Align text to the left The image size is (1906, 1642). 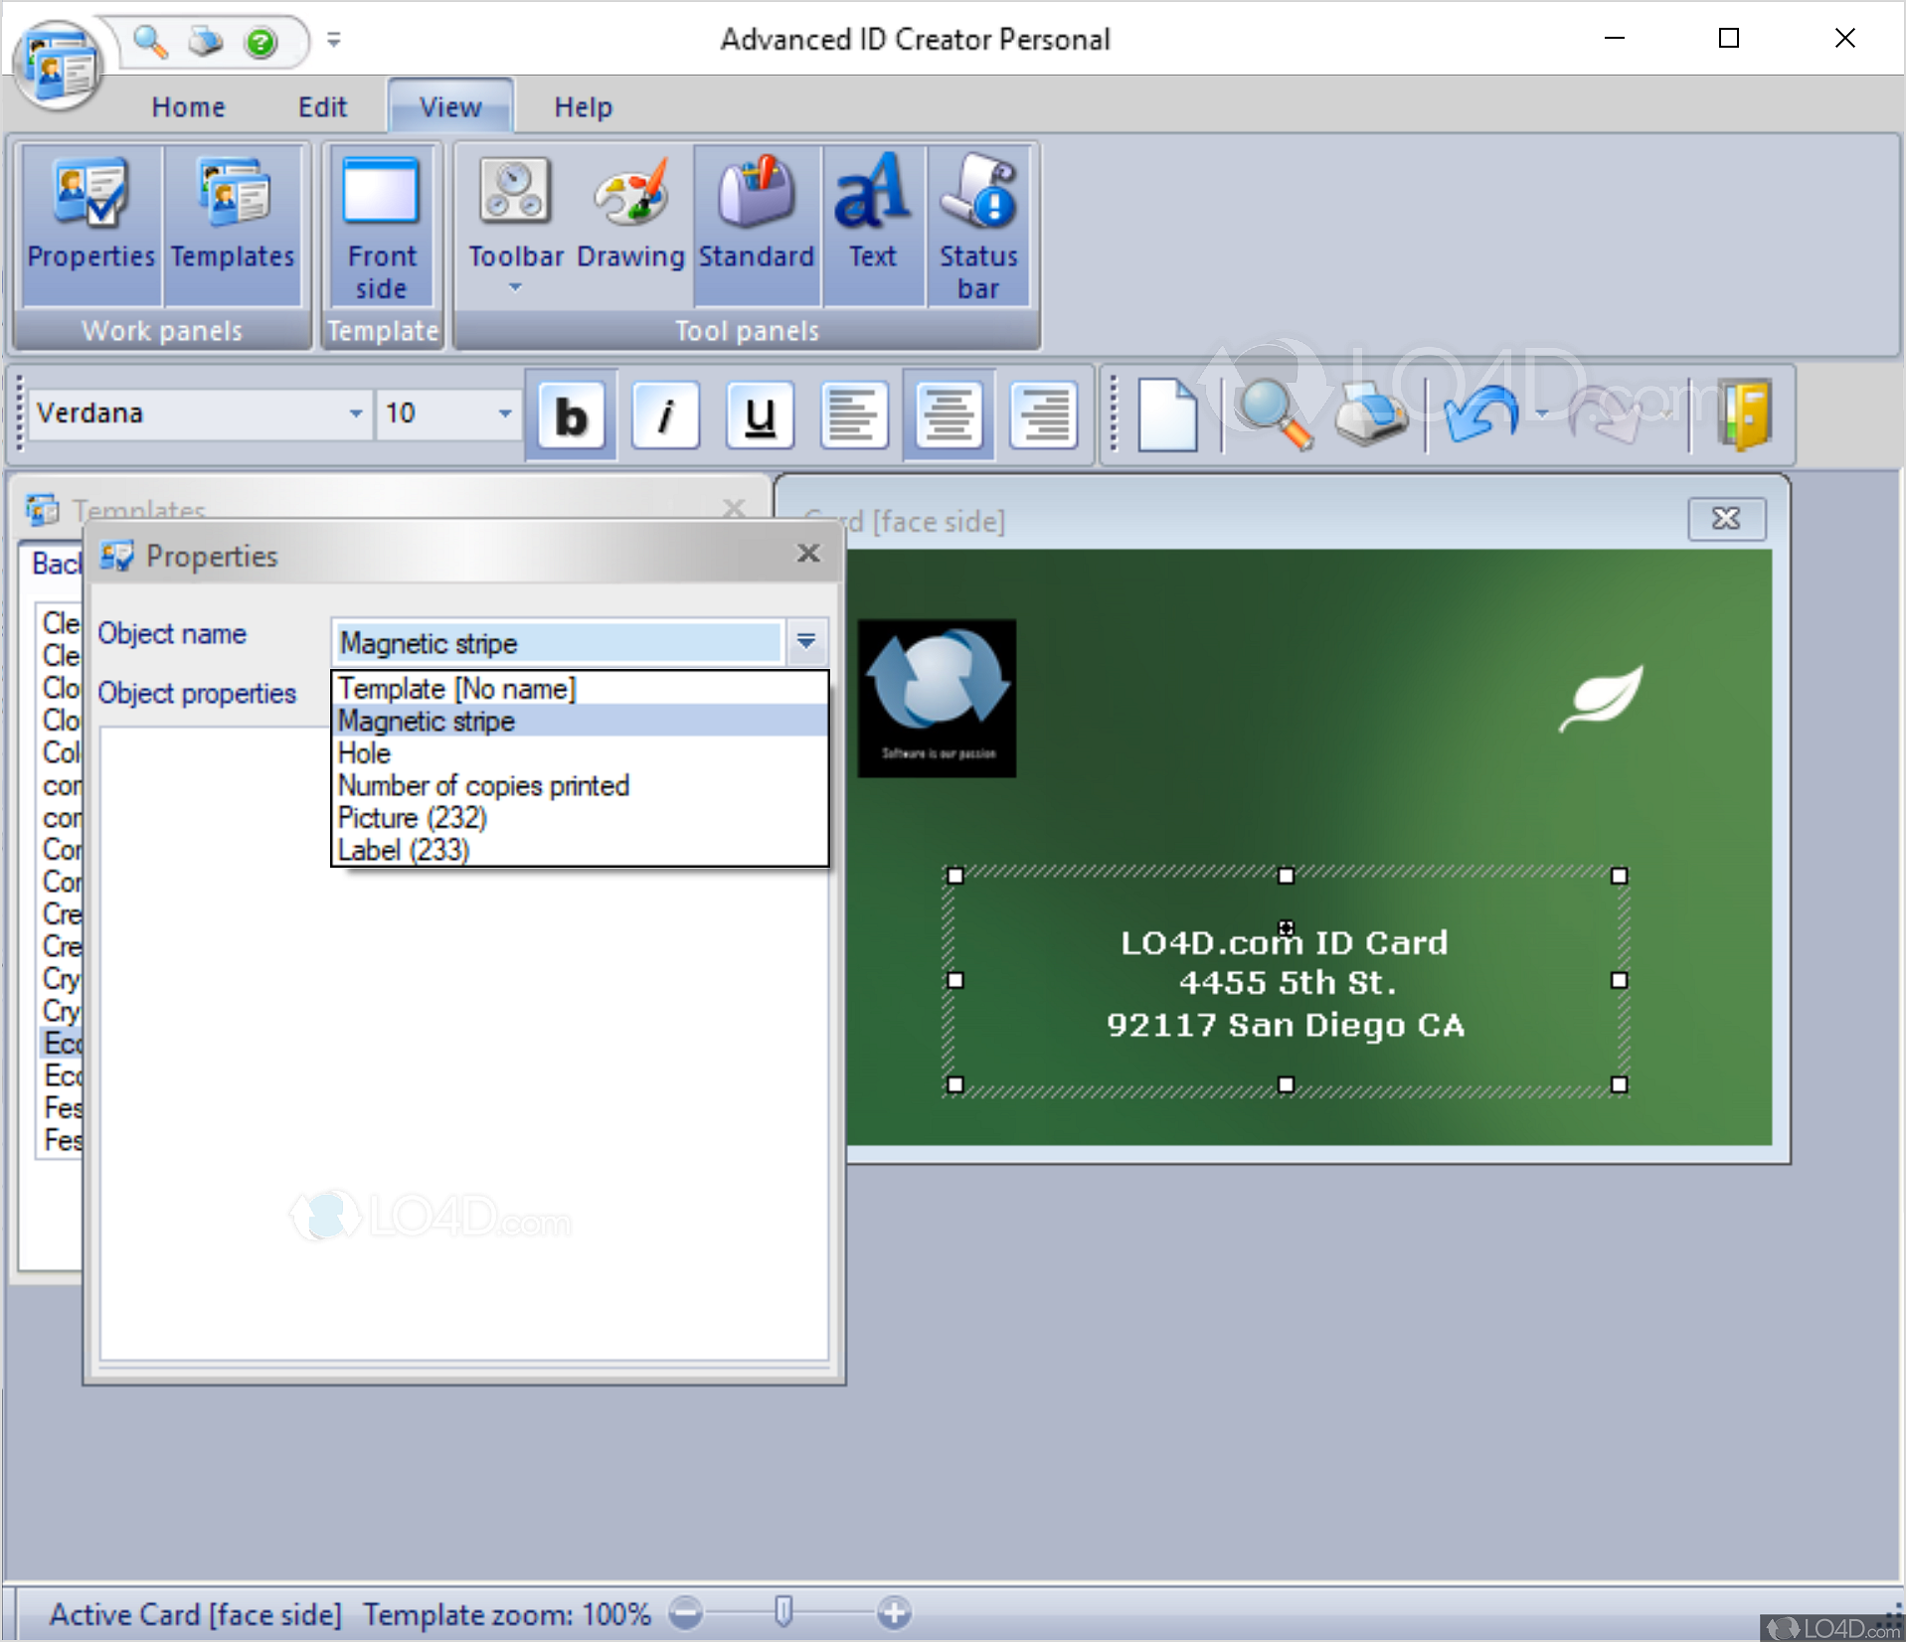[x=854, y=415]
